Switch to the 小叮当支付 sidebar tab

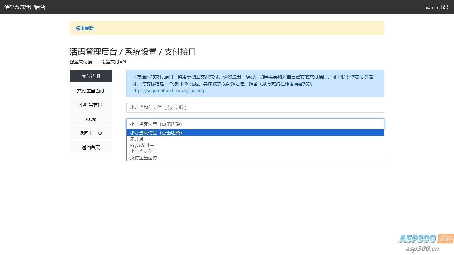pyautogui.click(x=91, y=105)
